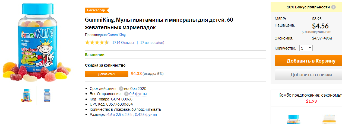The height and width of the screenshot is (124, 342).
Task: Click the 4.6 x 2.5 x 2.5 in dimensions link
Action: (x=120, y=115)
